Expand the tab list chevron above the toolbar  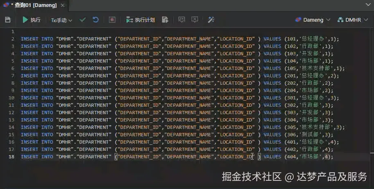tap(368, 4)
